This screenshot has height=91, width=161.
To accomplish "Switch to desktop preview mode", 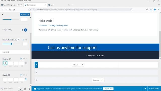I will [21, 89].
